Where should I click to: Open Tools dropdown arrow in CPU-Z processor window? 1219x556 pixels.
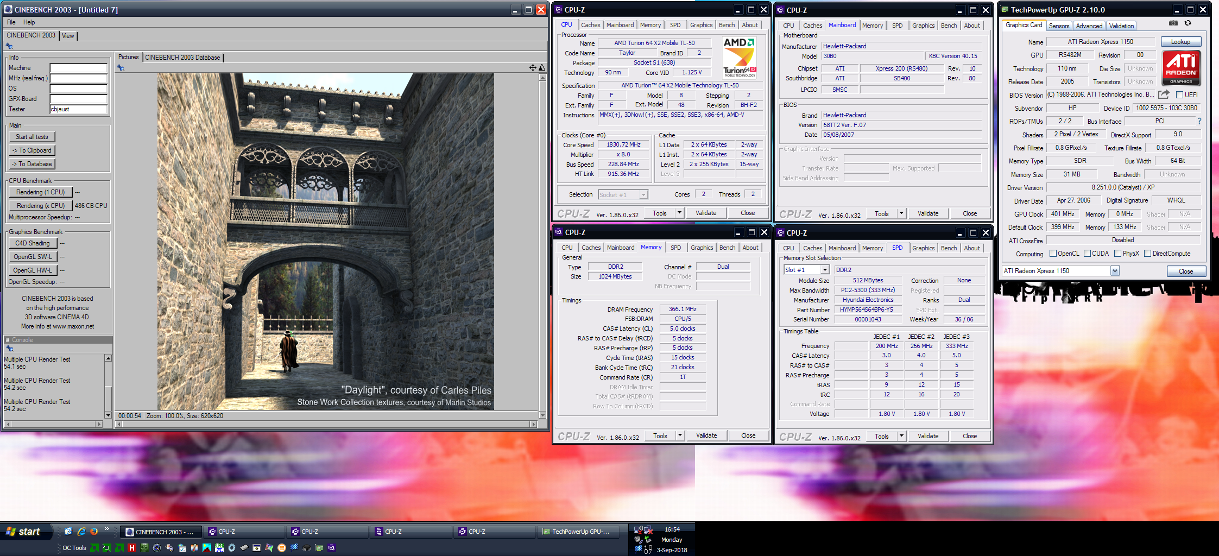click(x=679, y=213)
